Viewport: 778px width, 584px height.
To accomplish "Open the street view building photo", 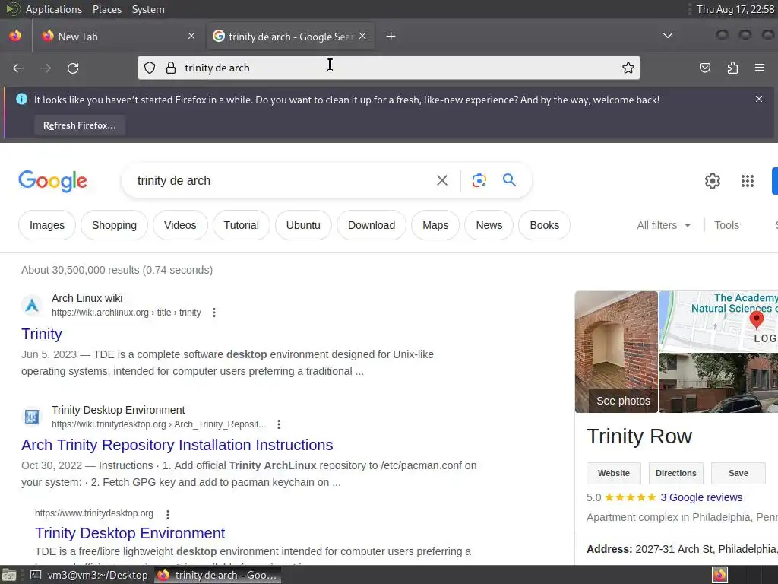I will point(719,383).
